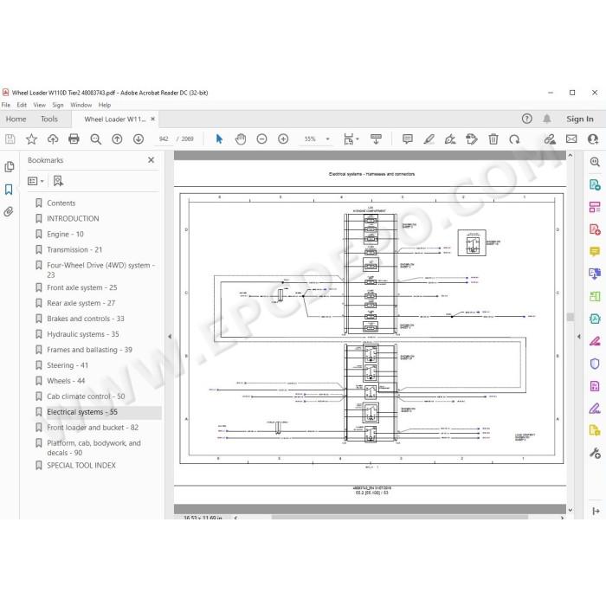Viewport: 606px width, 606px height.
Task: Bookmark file with the star icon
Action: pos(32,139)
